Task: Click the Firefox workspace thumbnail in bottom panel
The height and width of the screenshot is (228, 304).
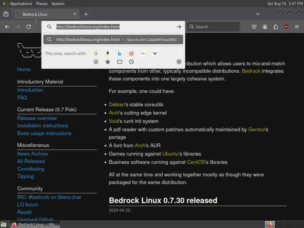Action: pos(270,224)
